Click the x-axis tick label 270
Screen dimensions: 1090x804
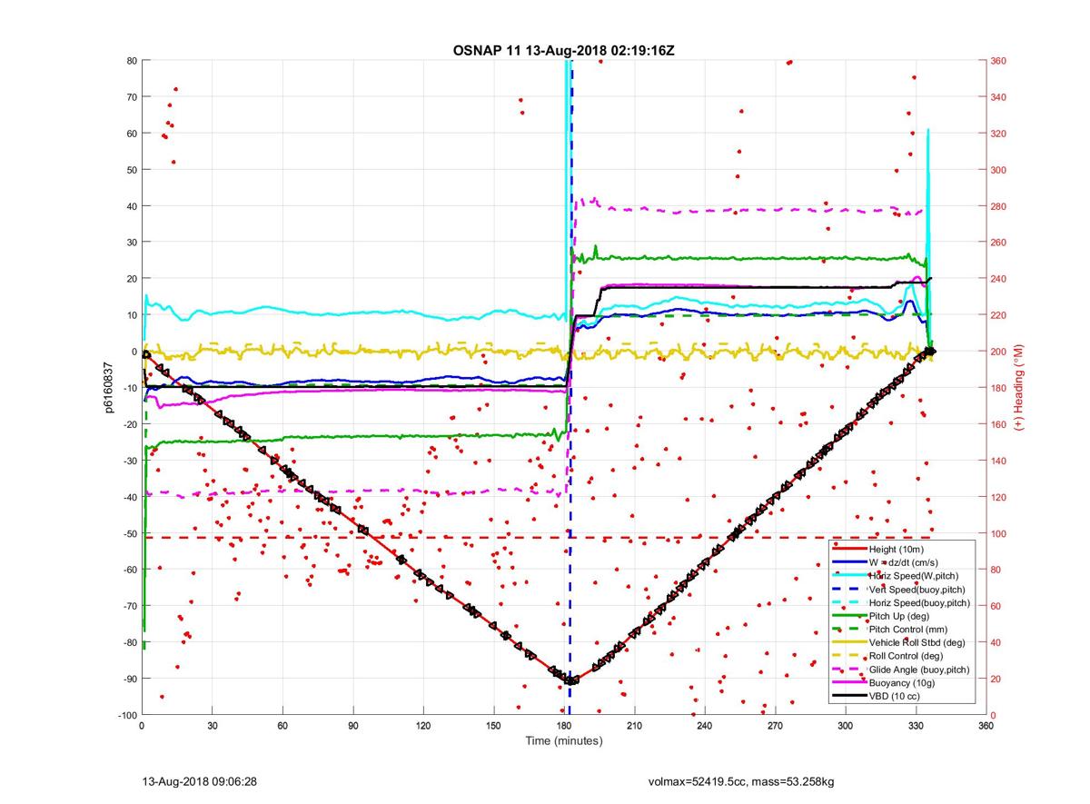click(775, 727)
